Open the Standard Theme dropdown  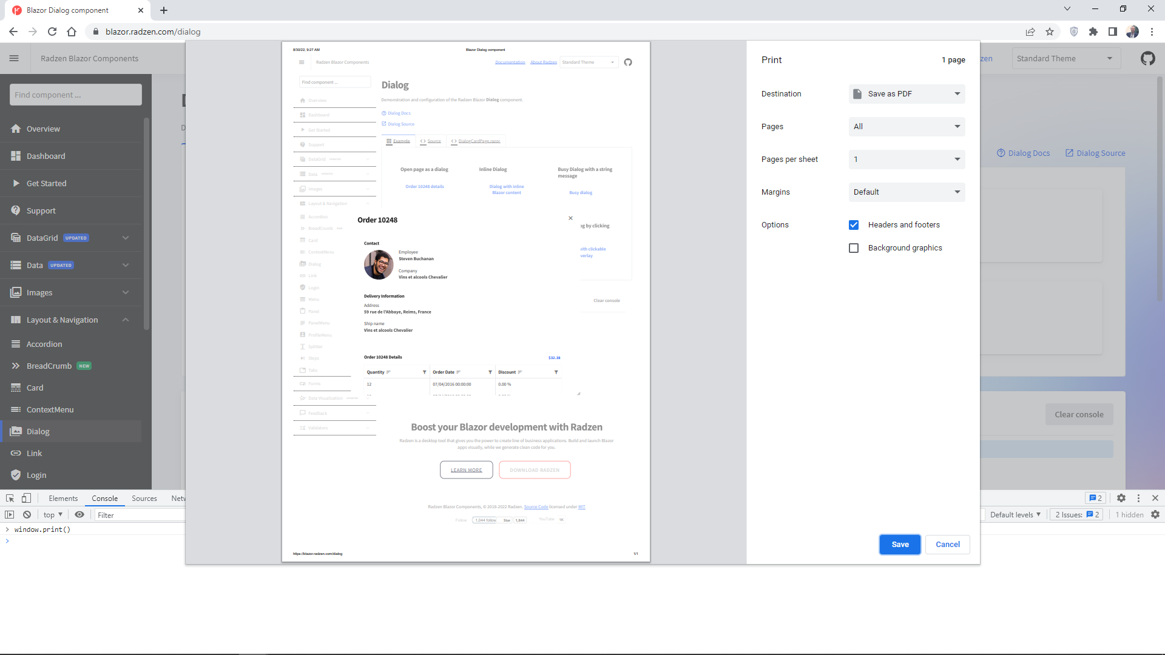(1065, 58)
